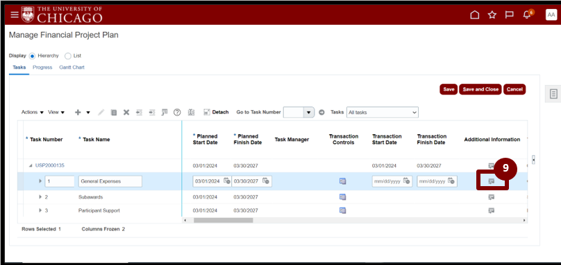Click the University of Chicago logo
Image resolution: width=561 pixels, height=265 pixels.
(x=62, y=15)
